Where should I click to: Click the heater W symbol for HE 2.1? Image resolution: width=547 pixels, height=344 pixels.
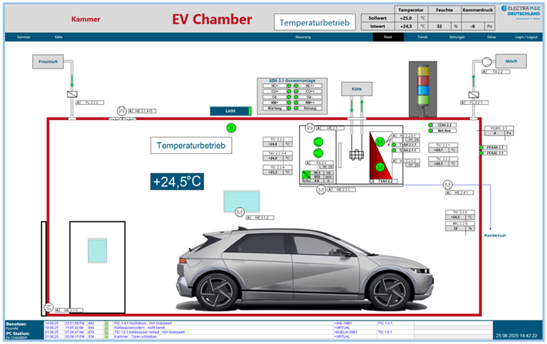click(308, 128)
